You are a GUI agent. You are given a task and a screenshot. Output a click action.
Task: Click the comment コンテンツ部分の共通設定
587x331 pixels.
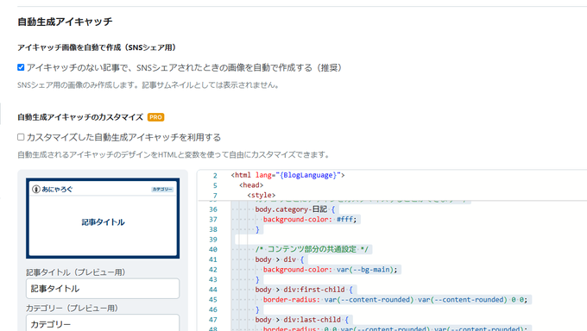(312, 249)
